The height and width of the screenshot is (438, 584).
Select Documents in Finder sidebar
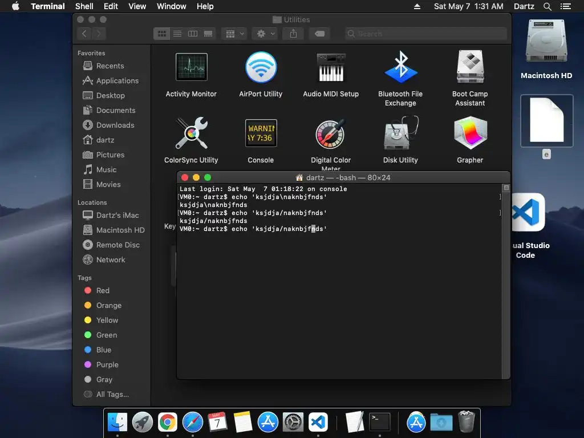click(x=109, y=111)
